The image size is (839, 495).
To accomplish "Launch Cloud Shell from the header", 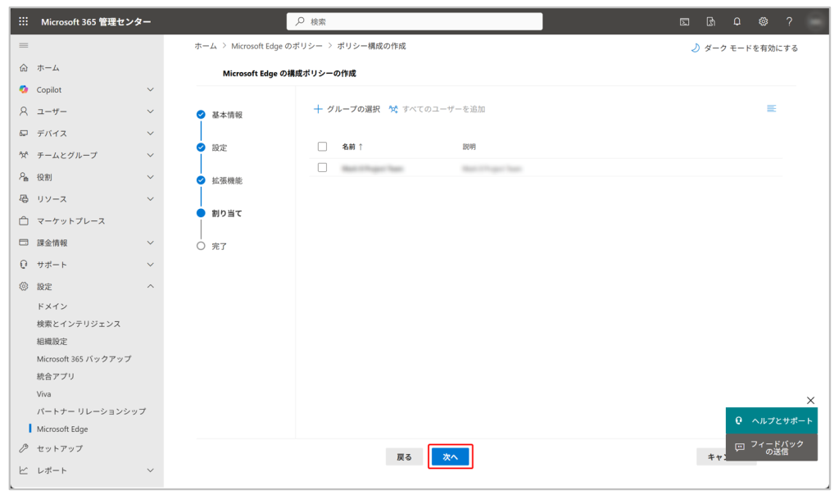I will [684, 22].
